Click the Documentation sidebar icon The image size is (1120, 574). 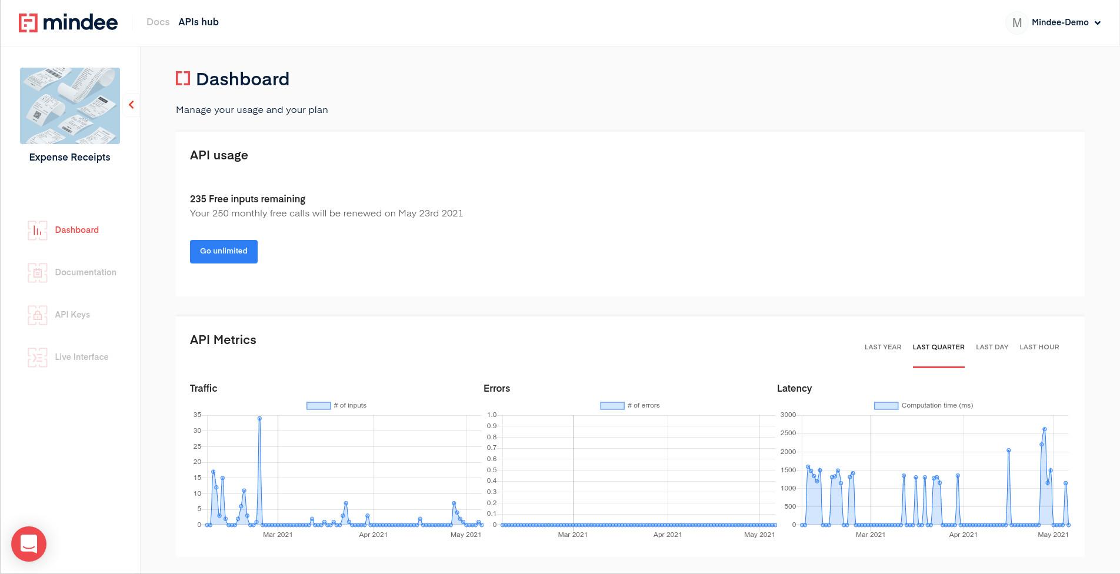pyautogui.click(x=38, y=272)
